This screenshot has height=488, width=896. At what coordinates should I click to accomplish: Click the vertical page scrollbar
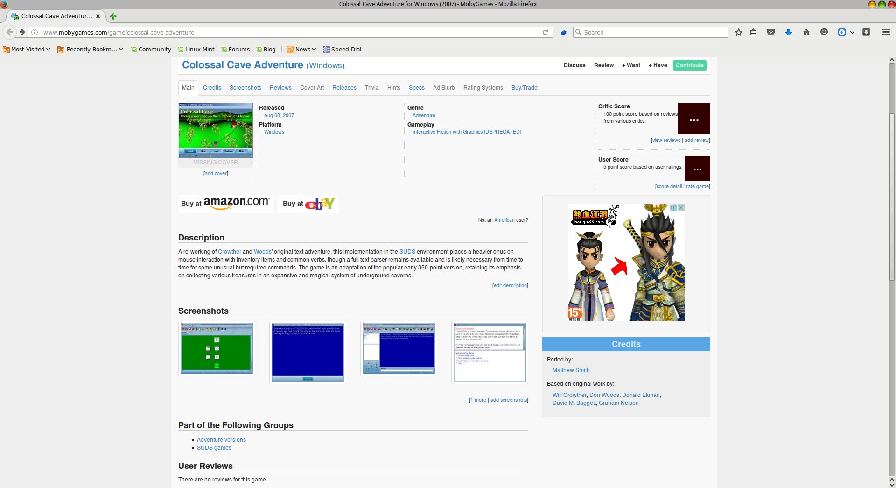coord(892,187)
